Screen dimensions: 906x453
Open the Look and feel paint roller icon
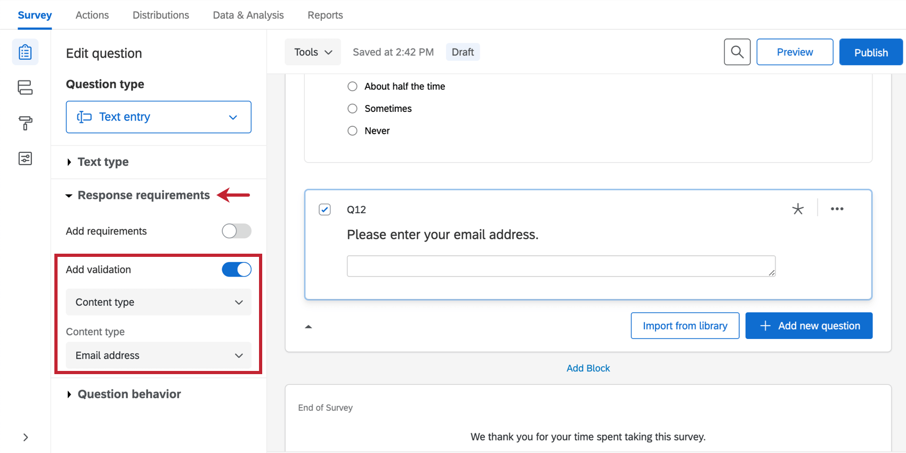pyautogui.click(x=25, y=123)
